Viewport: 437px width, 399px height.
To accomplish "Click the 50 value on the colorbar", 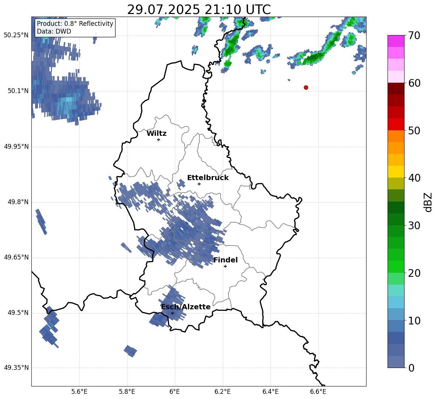I will click(x=414, y=130).
